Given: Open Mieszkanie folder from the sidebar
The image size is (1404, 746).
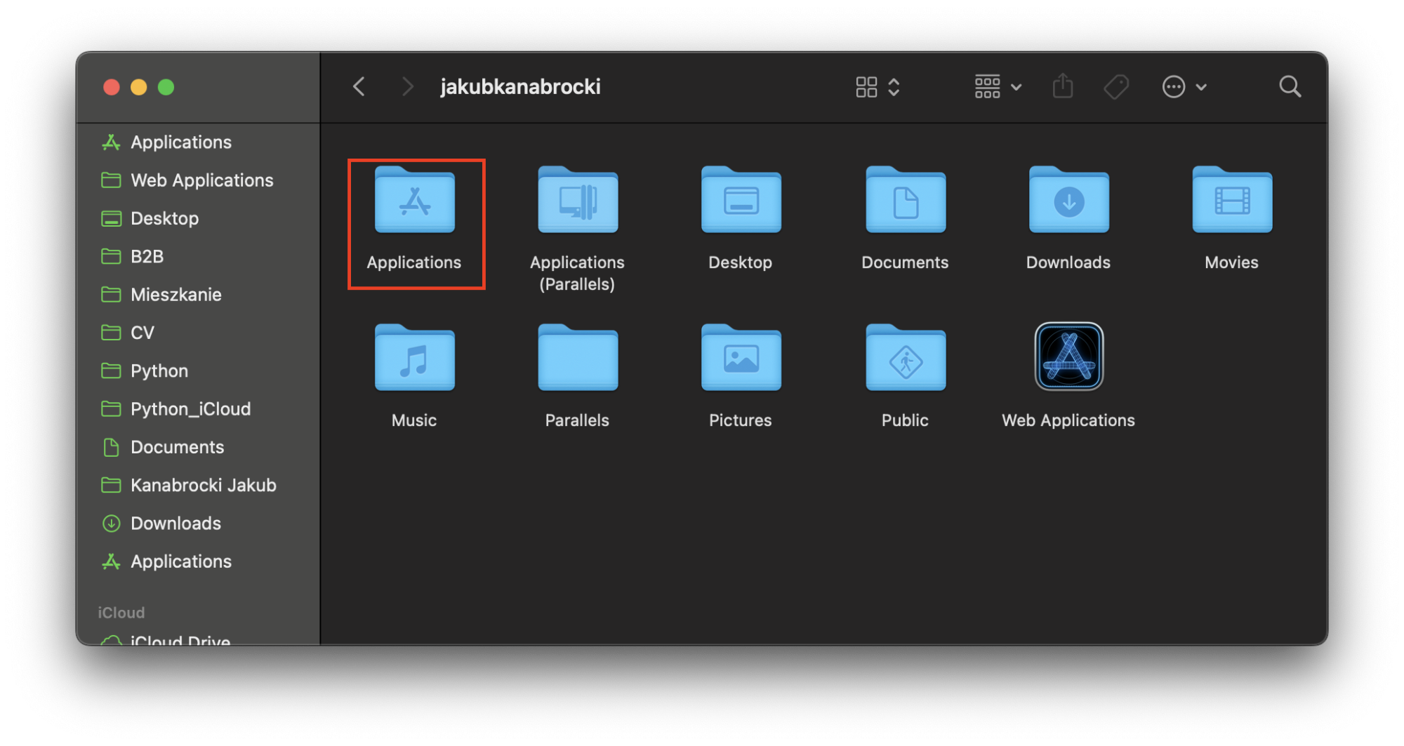Looking at the screenshot, I should [161, 294].
